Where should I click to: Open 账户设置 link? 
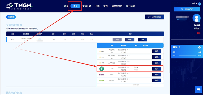coord(197,25)
